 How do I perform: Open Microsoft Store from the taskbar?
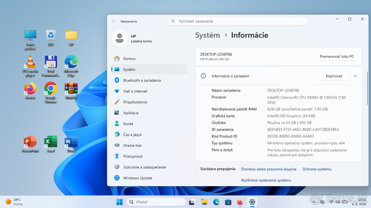point(228,202)
